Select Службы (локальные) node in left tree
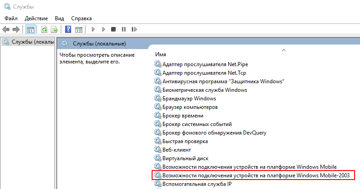The image size is (360, 189). click(28, 42)
